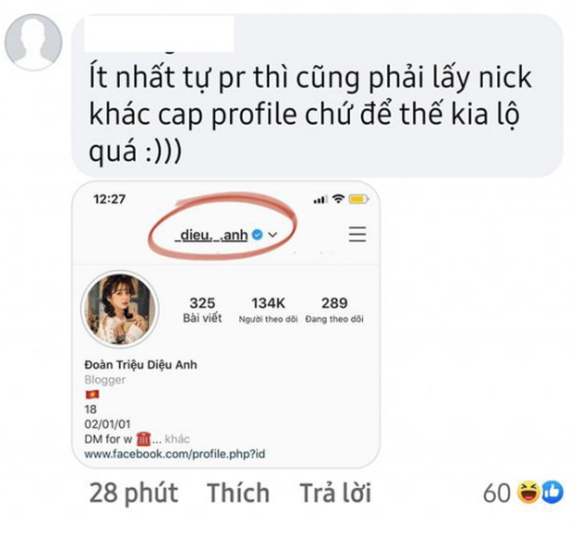Click Trả lời to reply
577x539 pixels.
coord(336,492)
